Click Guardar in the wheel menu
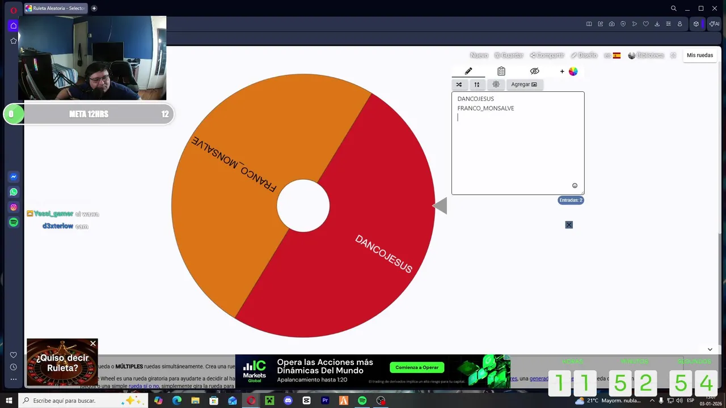This screenshot has height=408, width=726. click(x=509, y=56)
